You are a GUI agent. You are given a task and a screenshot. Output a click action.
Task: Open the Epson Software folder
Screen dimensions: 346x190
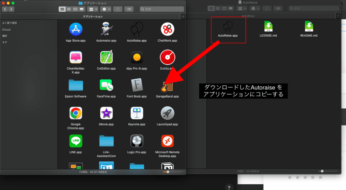coord(76,85)
